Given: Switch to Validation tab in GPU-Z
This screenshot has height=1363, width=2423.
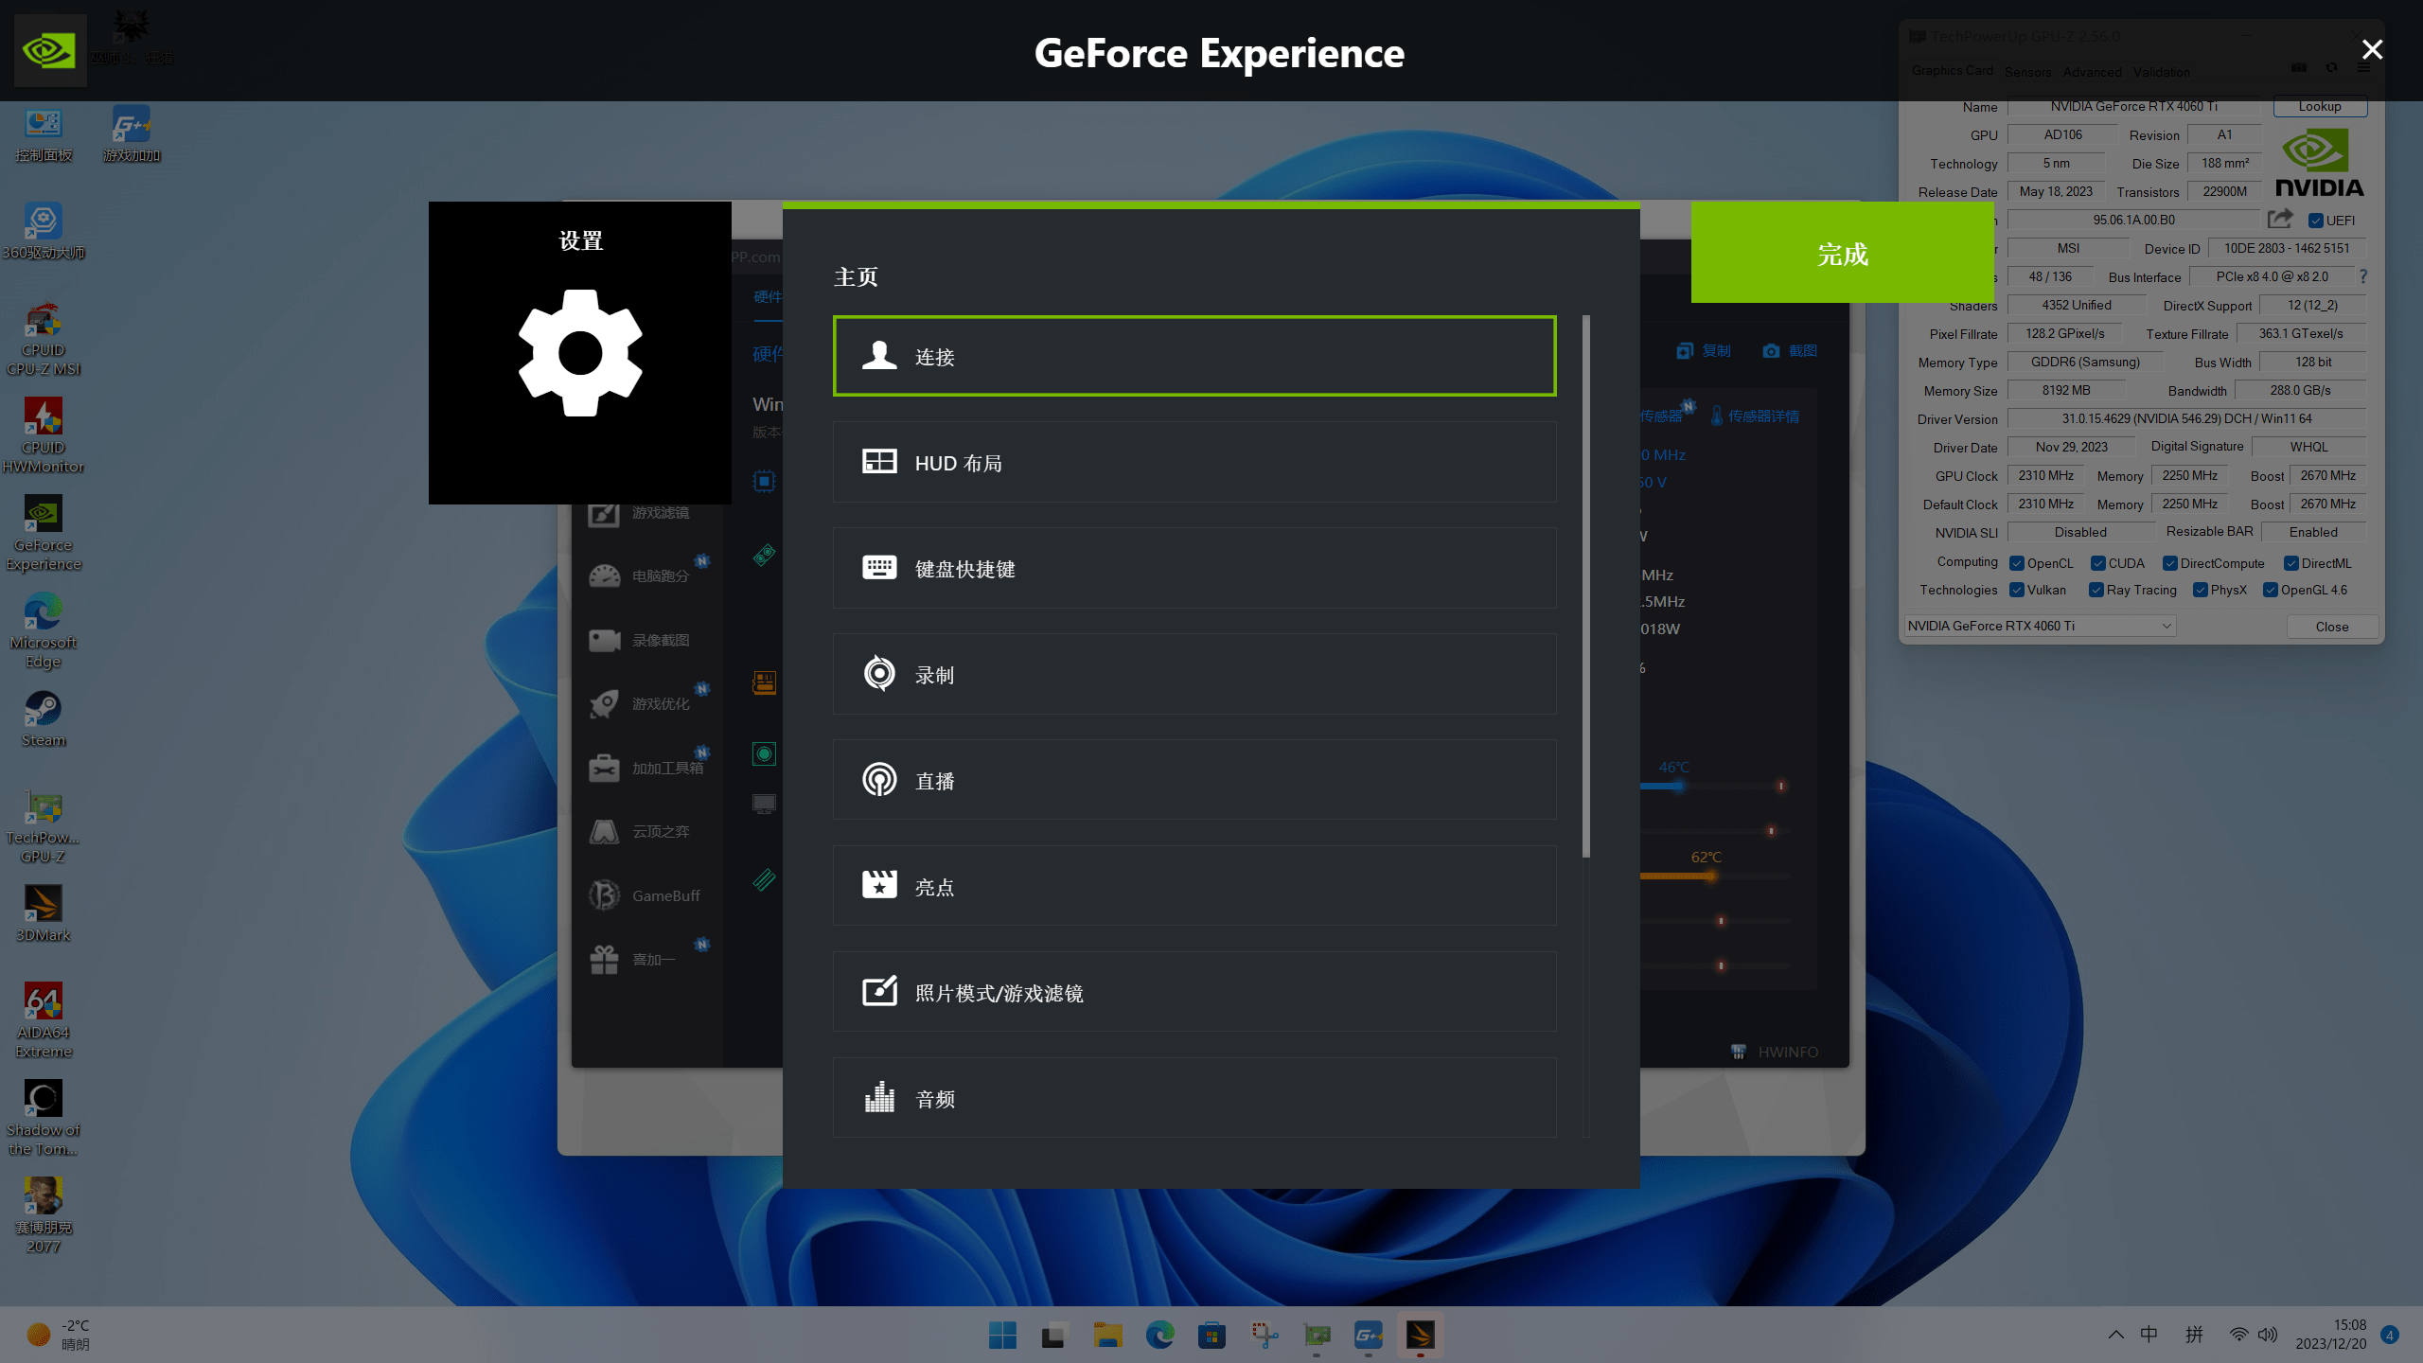Looking at the screenshot, I should point(2161,72).
